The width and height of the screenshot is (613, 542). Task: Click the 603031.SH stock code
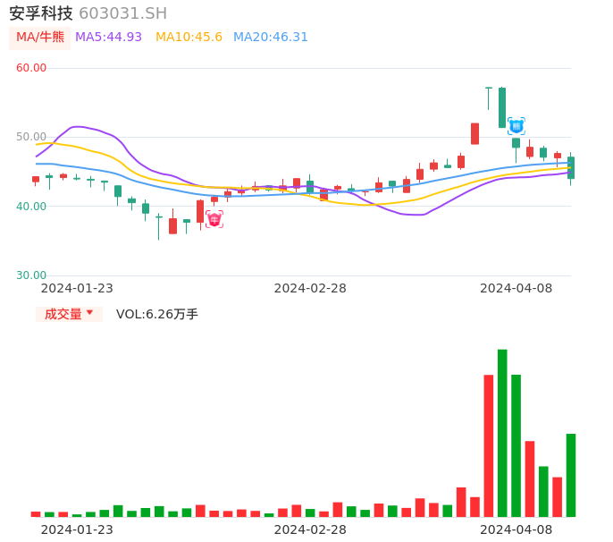tap(122, 13)
